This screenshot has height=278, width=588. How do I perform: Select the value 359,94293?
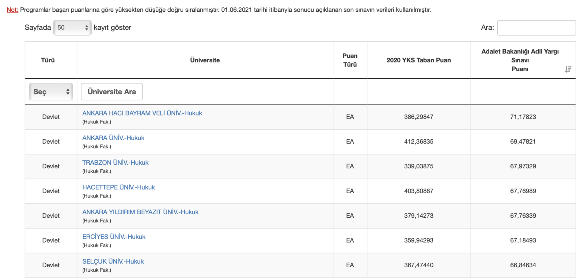(x=419, y=240)
